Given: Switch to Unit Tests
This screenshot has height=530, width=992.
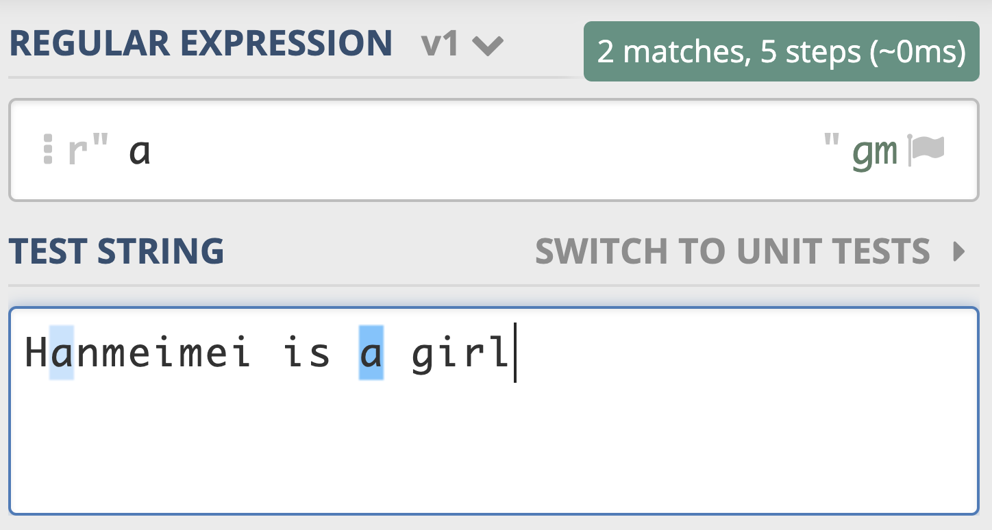Looking at the screenshot, I should click(x=732, y=251).
